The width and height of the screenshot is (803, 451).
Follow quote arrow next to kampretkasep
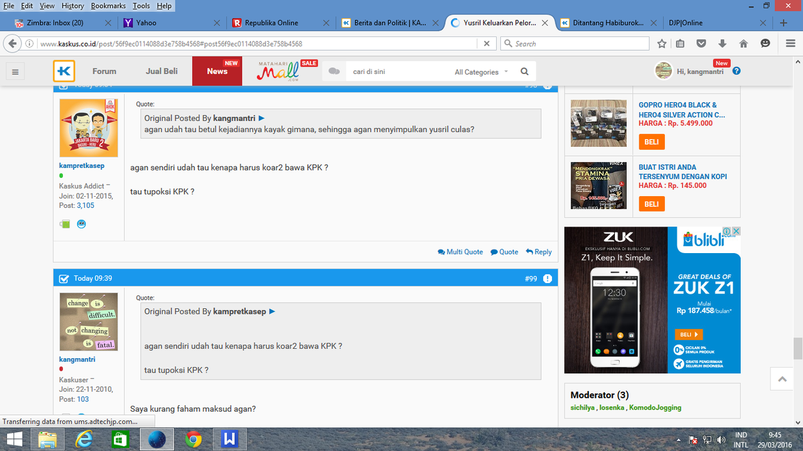coord(272,311)
